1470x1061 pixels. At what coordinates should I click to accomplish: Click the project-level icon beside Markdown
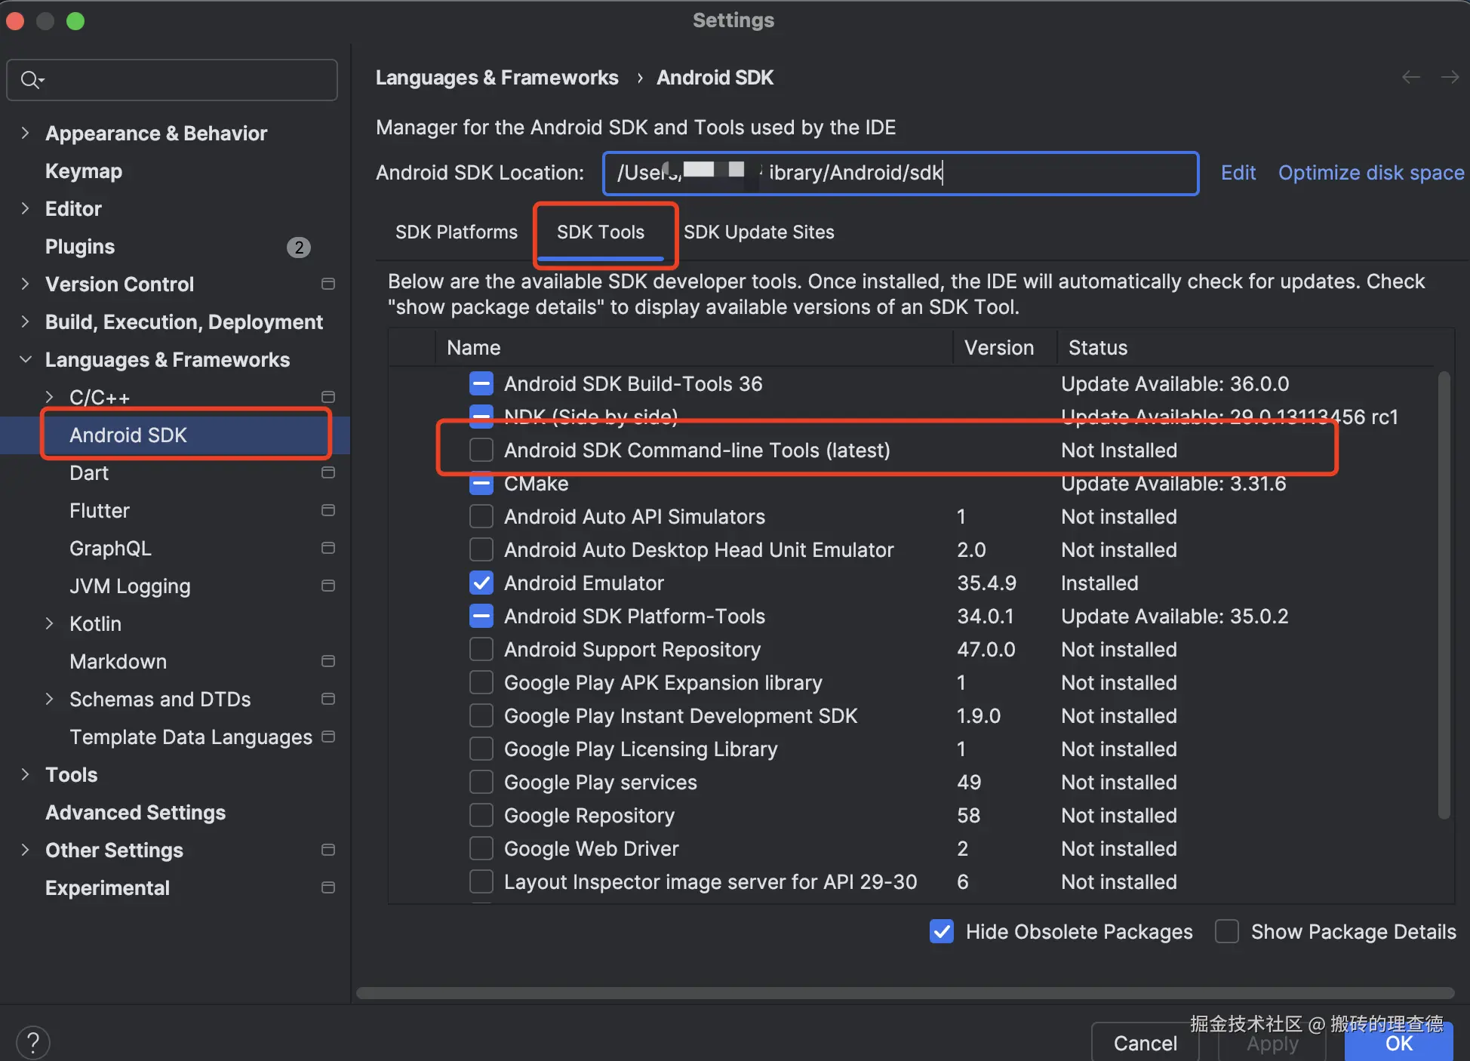(328, 661)
